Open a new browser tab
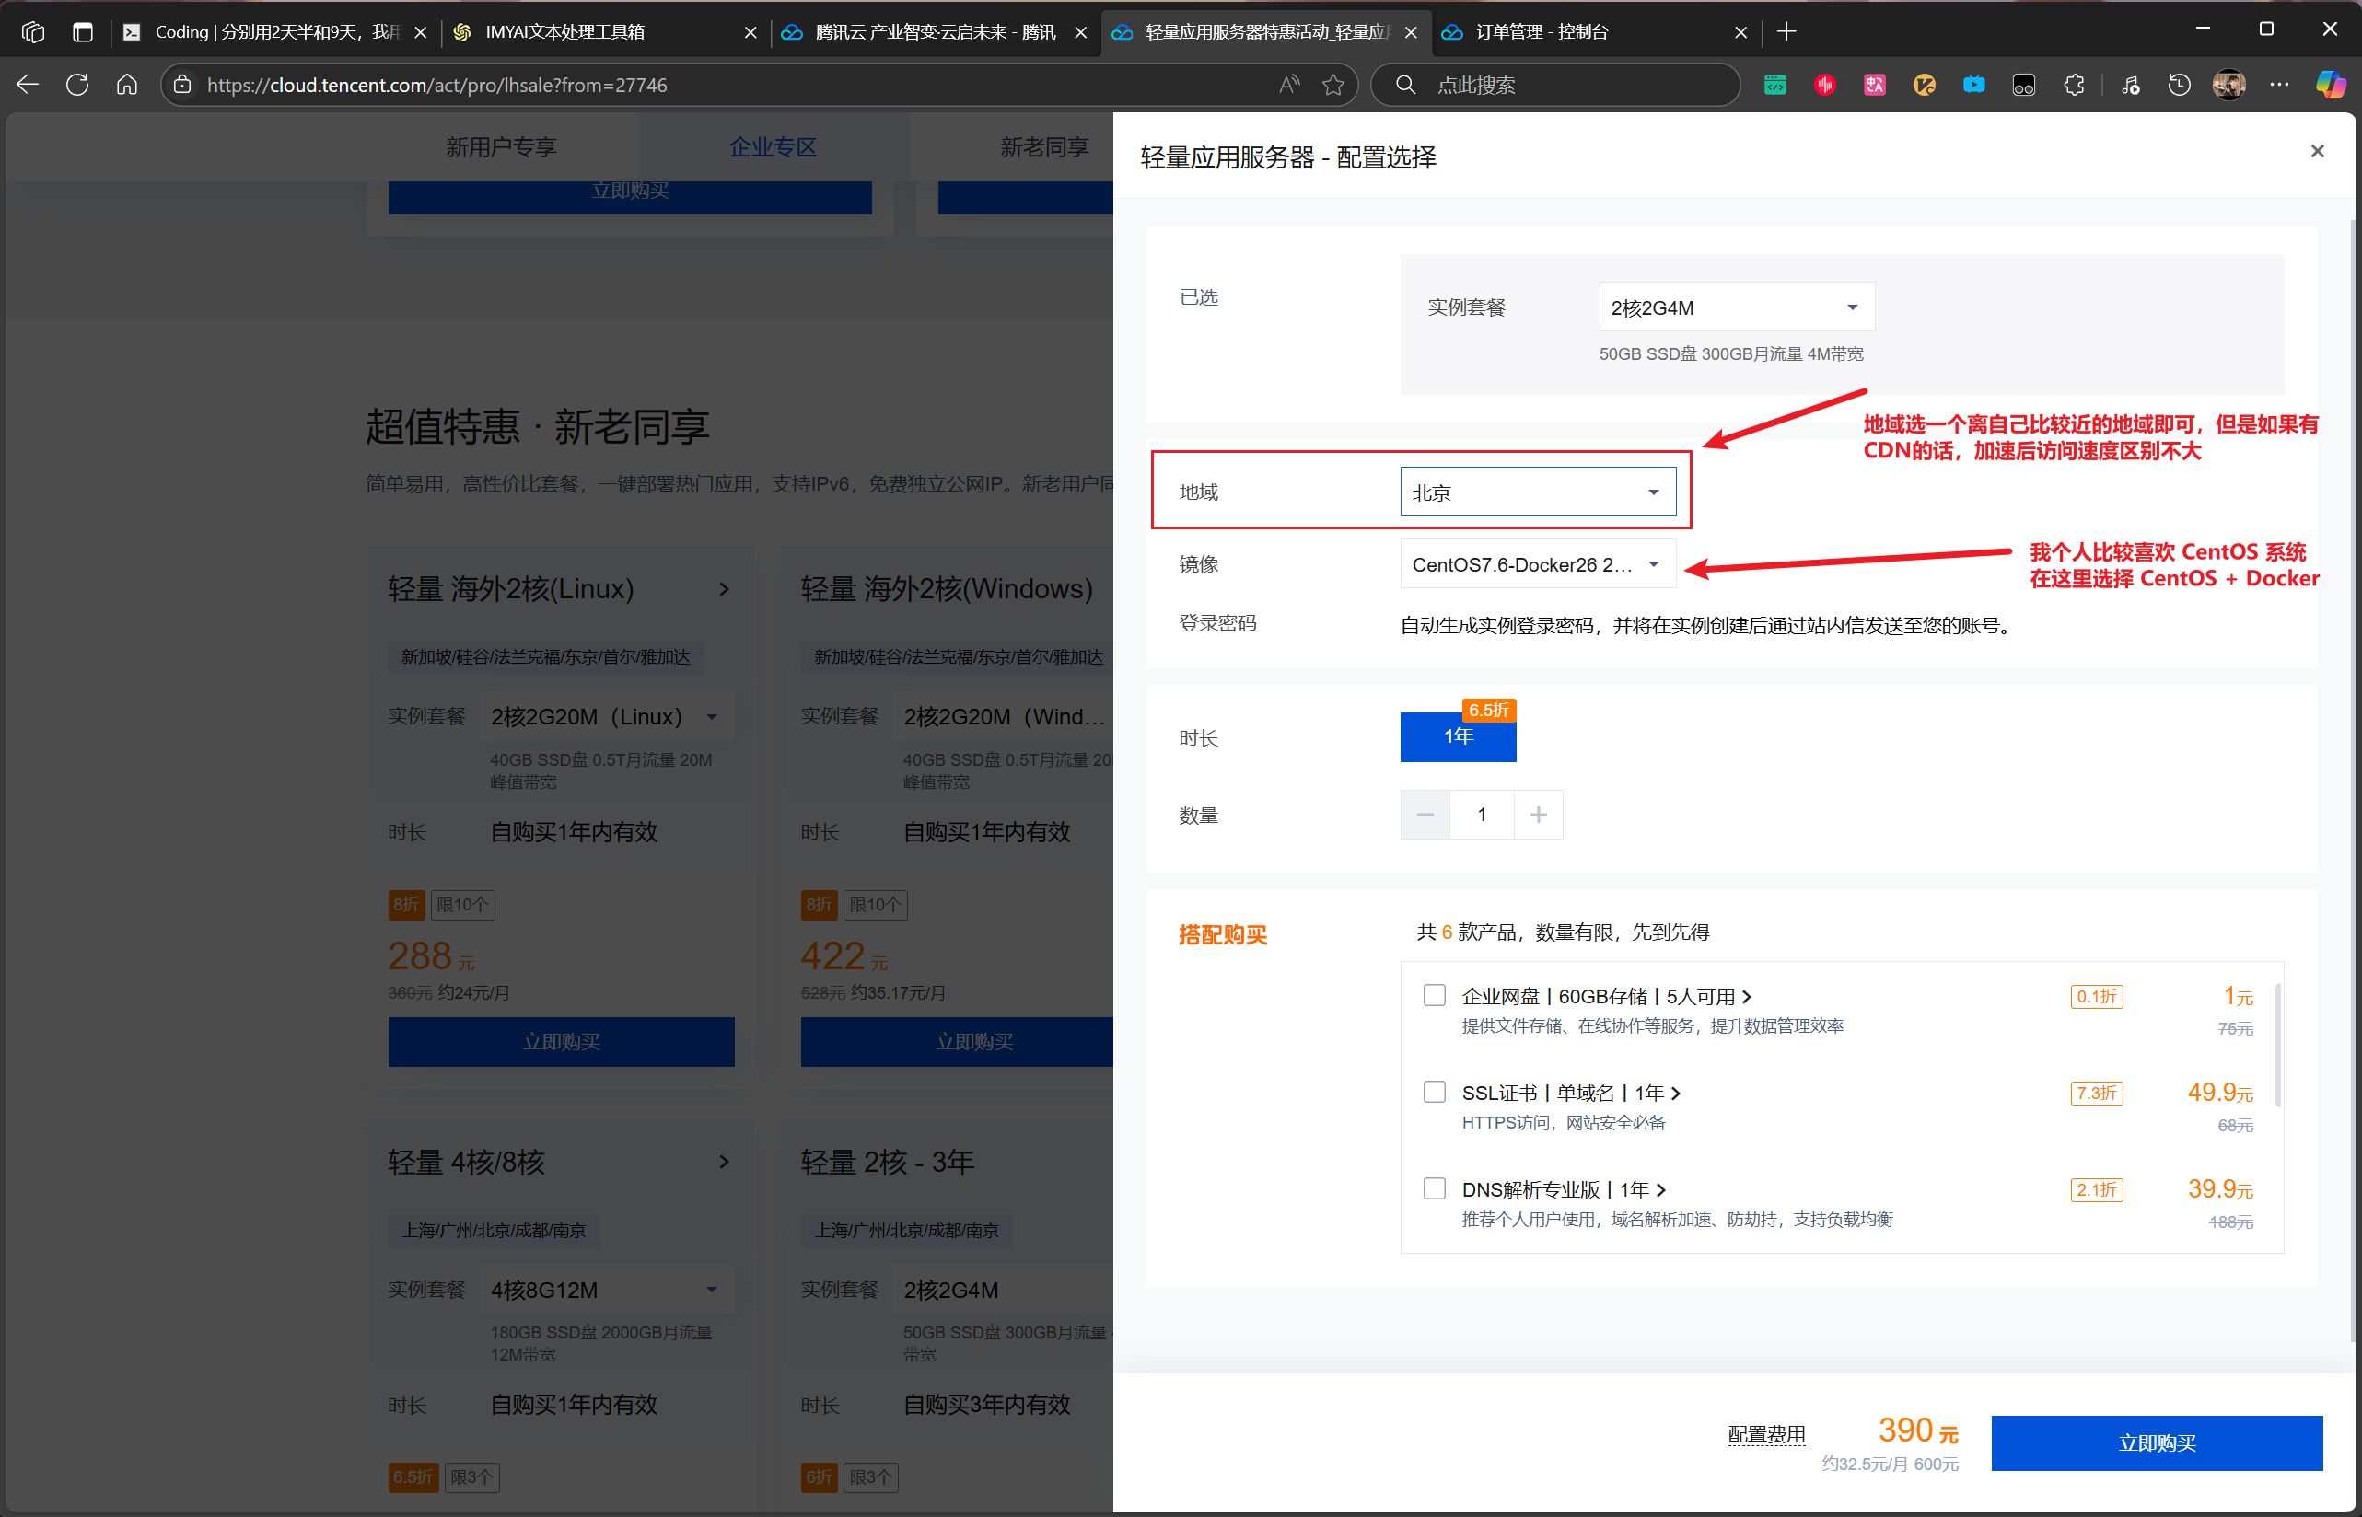Screen dimensions: 2362x1517 click(1786, 31)
